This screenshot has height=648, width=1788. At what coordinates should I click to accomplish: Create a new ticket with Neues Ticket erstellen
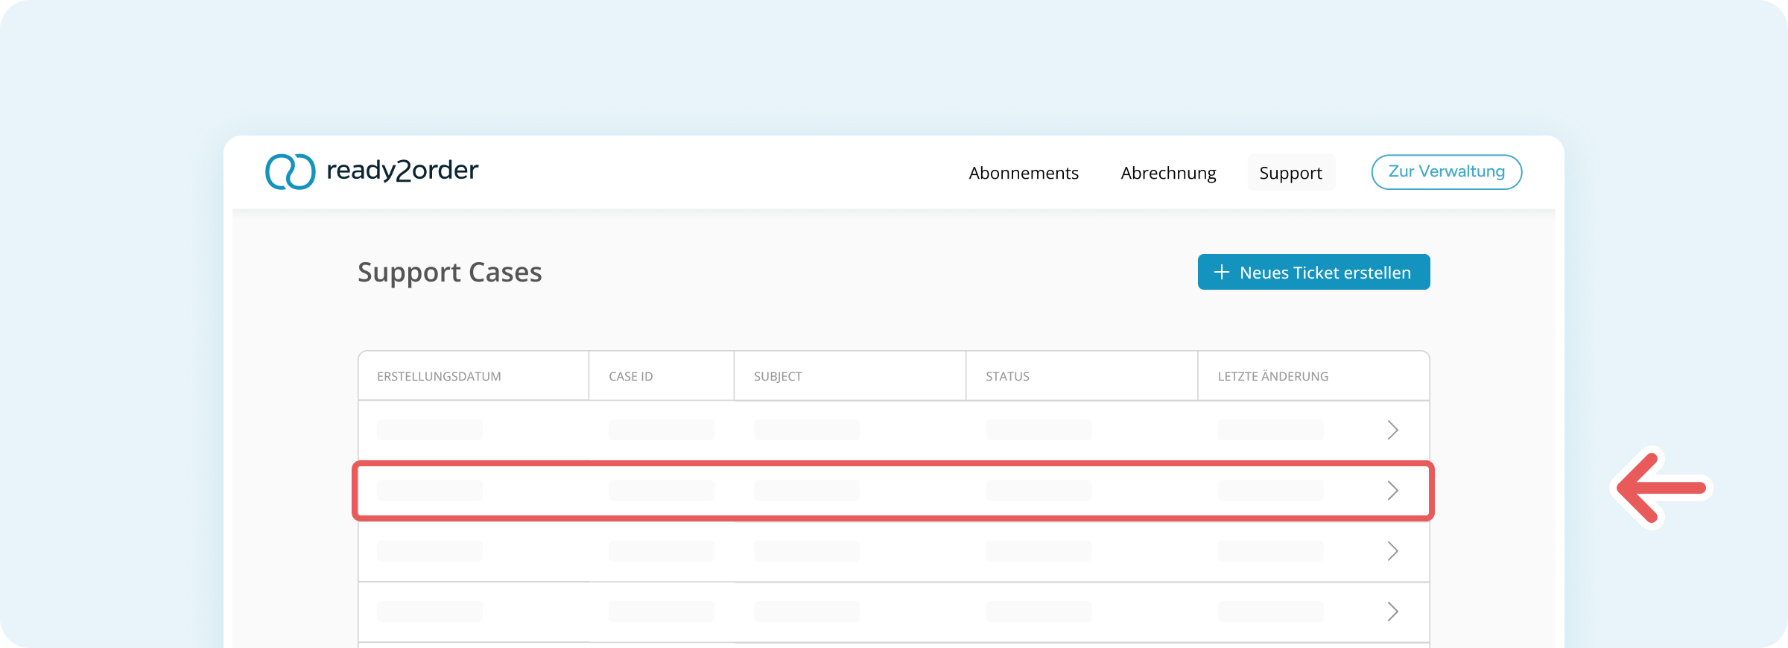point(1314,272)
